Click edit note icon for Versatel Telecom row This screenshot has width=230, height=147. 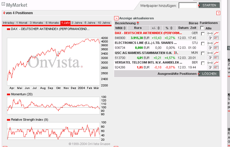pyautogui.click(x=210, y=67)
